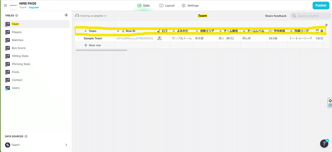The image size is (332, 152).
Task: Click the Row ID value cell
Action: tap(135, 38)
